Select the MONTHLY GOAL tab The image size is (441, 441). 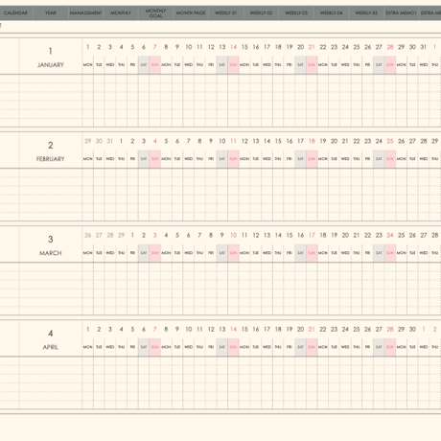coord(155,13)
